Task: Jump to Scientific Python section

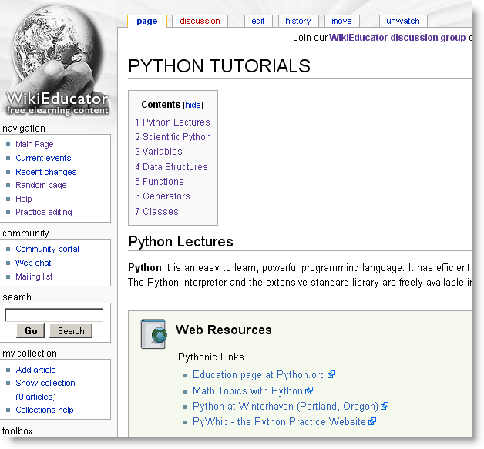Action: [x=173, y=137]
